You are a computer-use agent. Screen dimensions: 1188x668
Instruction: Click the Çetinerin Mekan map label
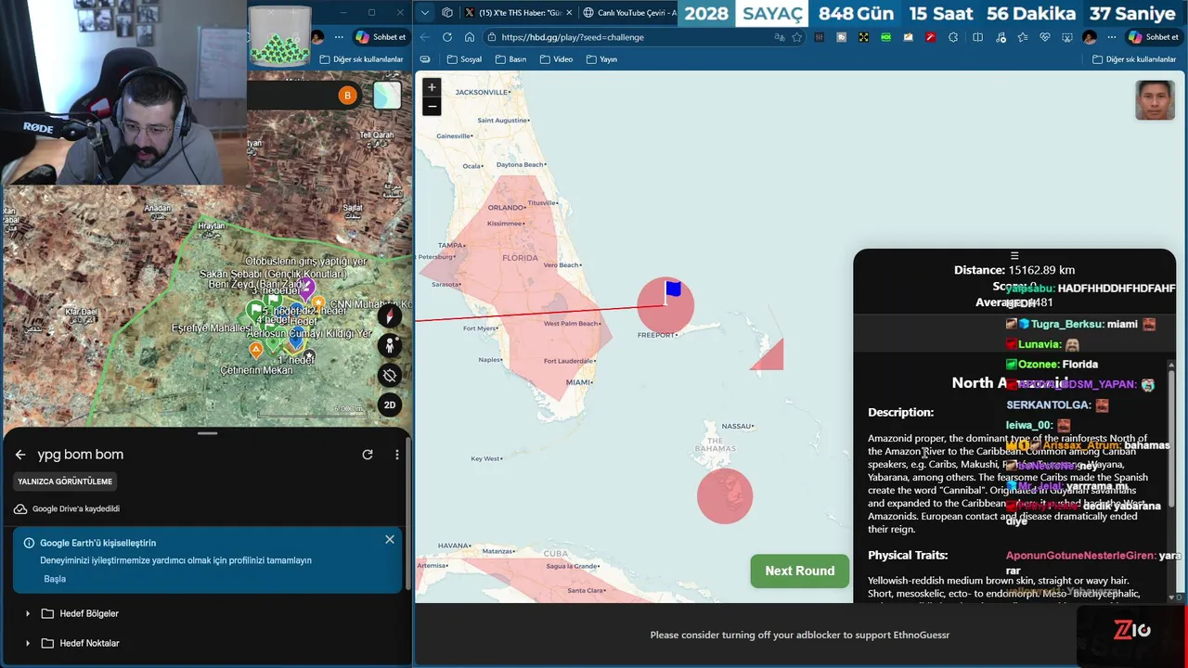[x=256, y=370]
